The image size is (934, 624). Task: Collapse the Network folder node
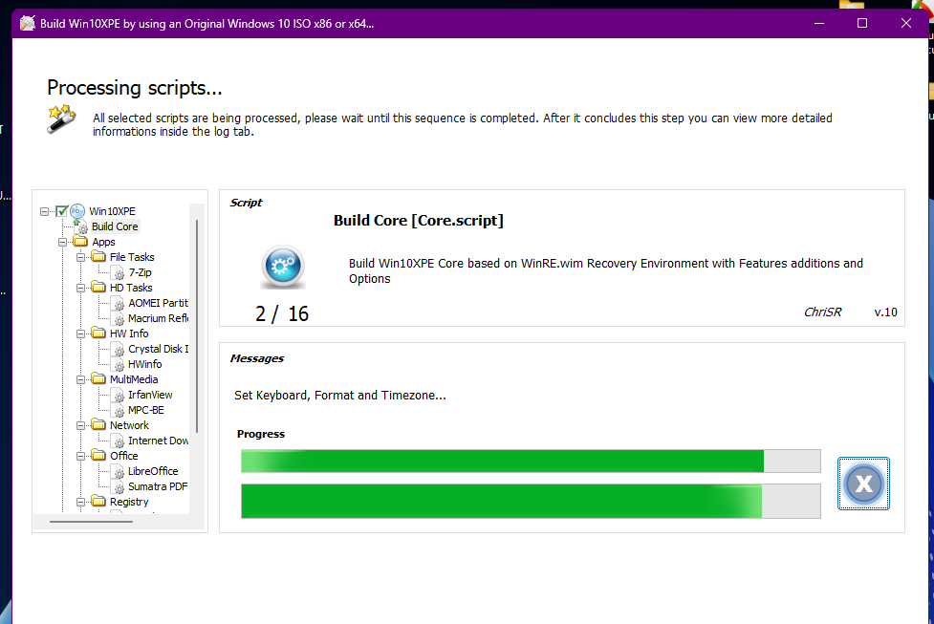coord(80,425)
